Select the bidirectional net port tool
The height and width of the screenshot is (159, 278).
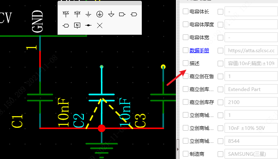pyautogui.click(x=134, y=14)
